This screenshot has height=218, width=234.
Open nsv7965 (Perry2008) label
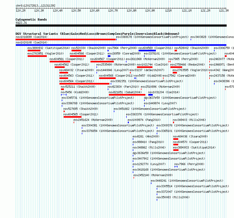(x=183, y=59)
